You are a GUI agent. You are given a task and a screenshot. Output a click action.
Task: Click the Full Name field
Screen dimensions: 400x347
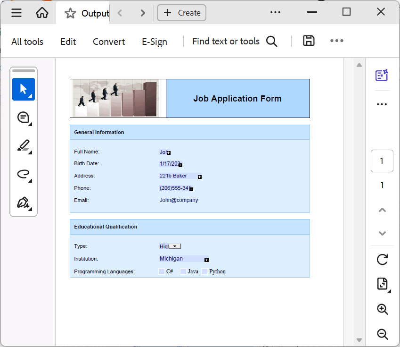coord(164,152)
